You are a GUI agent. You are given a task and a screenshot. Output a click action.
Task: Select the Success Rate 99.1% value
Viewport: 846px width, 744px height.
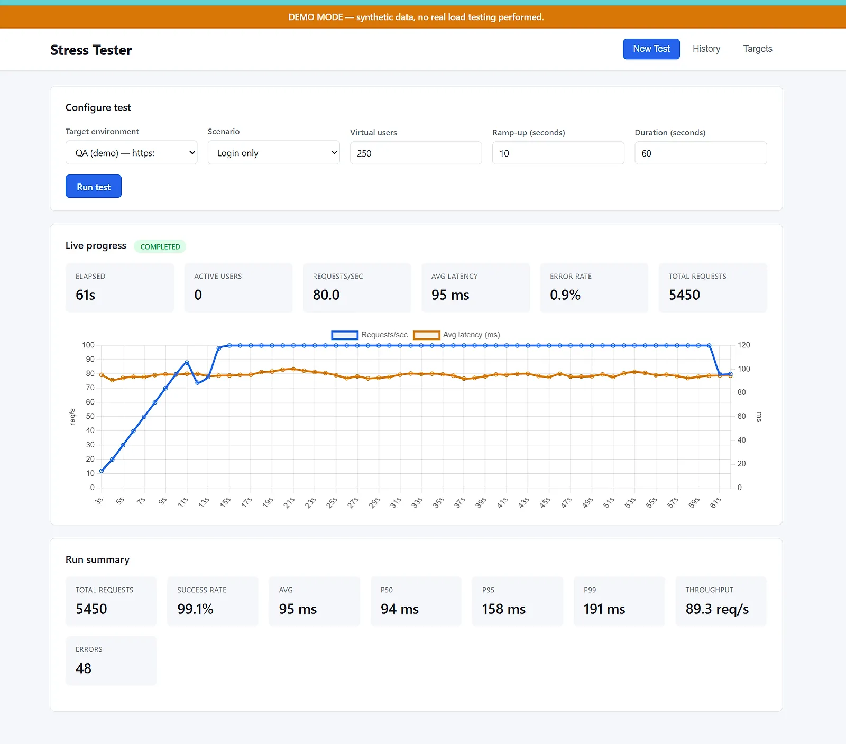click(x=195, y=609)
